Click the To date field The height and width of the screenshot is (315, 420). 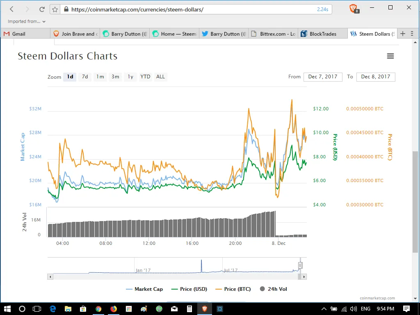[376, 77]
